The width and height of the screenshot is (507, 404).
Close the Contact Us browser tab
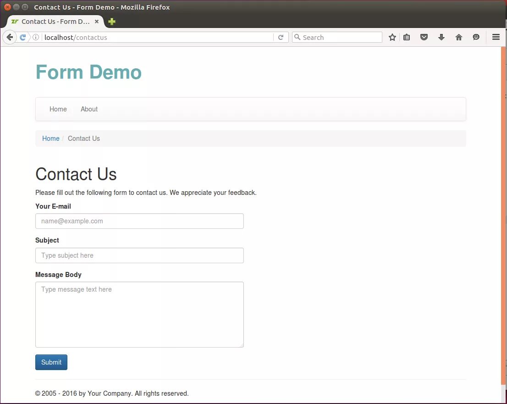[x=96, y=22]
